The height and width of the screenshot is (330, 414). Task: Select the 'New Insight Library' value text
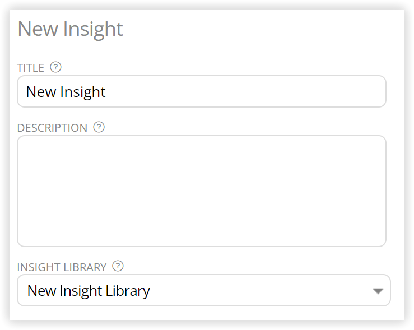tap(89, 291)
